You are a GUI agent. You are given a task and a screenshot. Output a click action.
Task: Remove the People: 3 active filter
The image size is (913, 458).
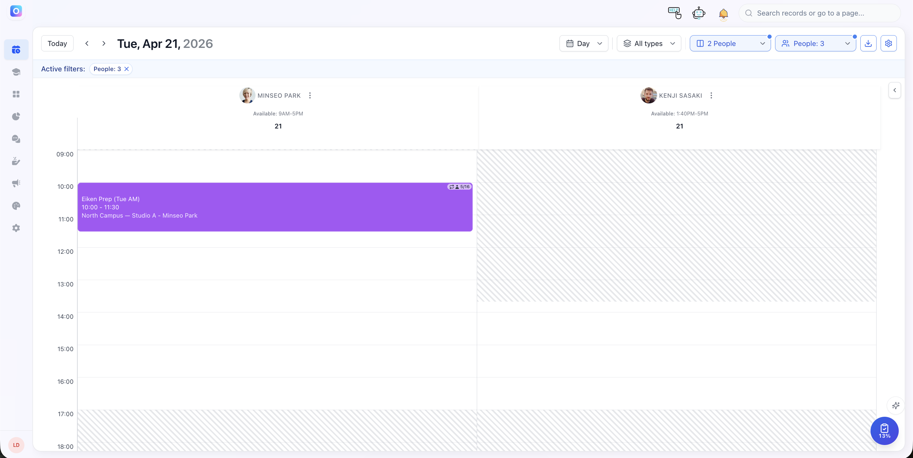126,69
